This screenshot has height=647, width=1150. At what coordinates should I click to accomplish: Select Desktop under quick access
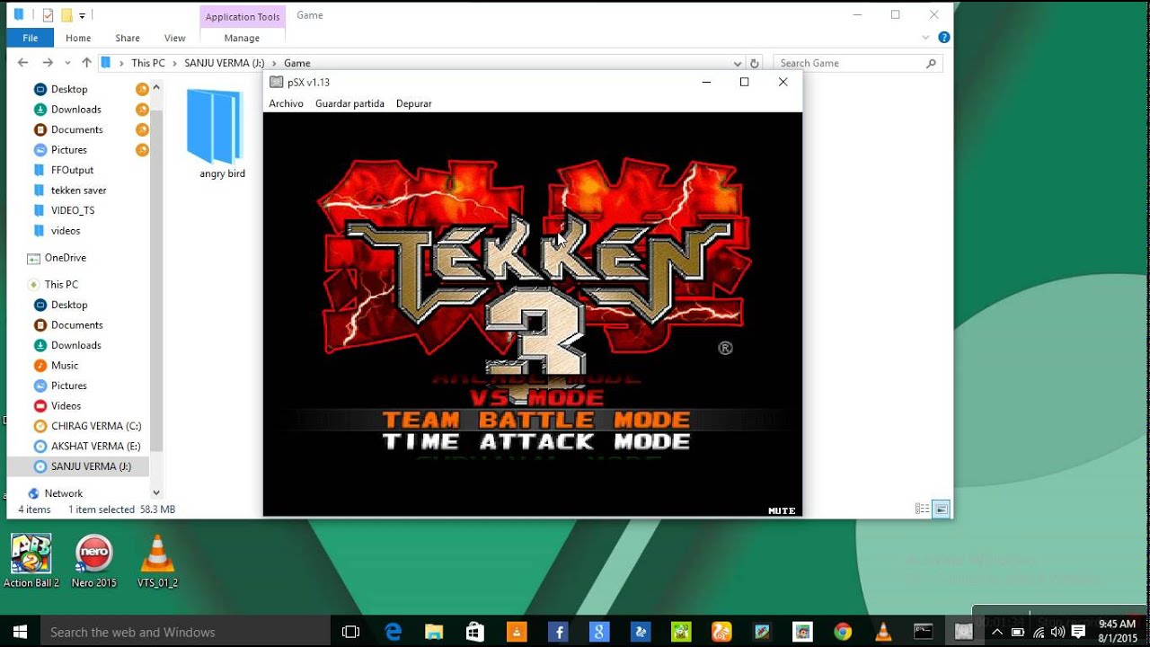(x=69, y=89)
